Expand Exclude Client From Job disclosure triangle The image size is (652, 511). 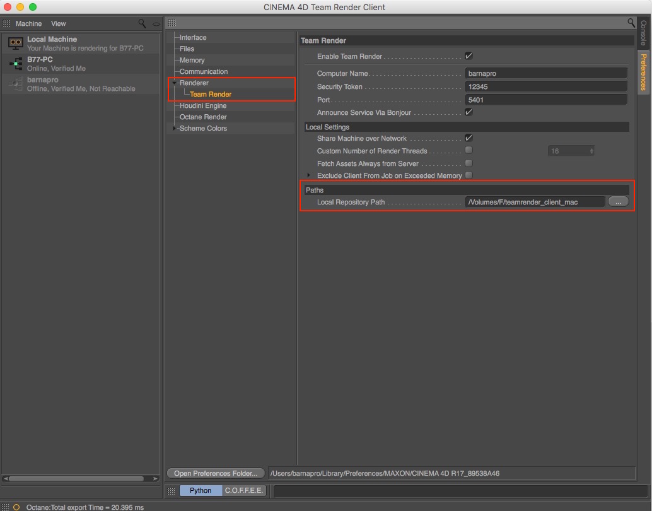click(x=308, y=175)
